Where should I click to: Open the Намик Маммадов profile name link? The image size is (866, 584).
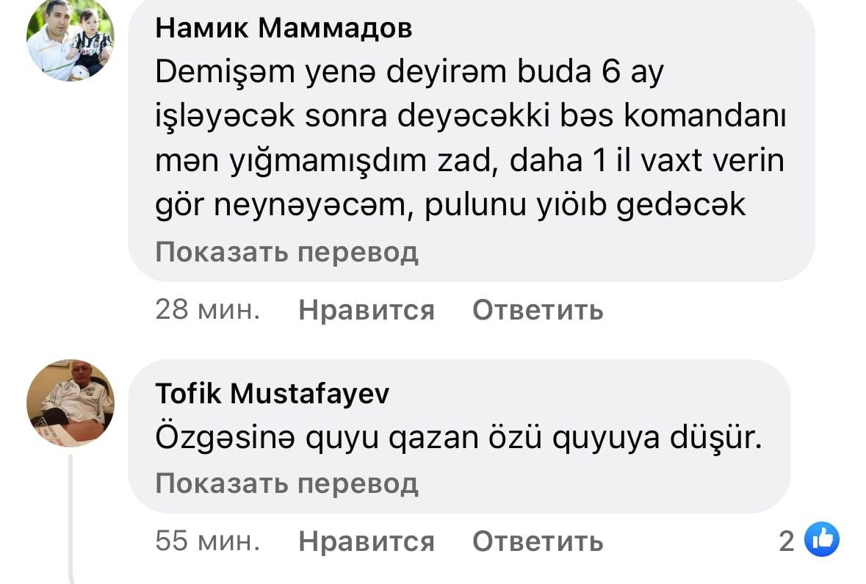pos(284,29)
